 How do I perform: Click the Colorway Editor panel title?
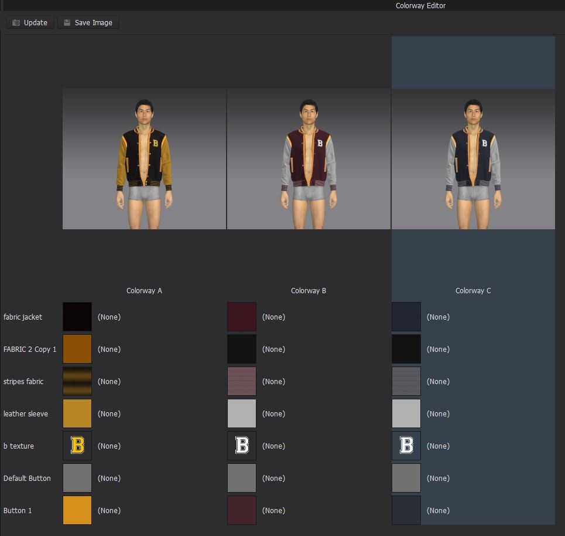coord(420,5)
